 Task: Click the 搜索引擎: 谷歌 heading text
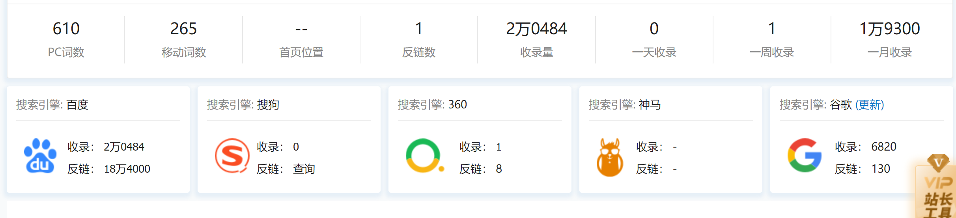coord(816,104)
